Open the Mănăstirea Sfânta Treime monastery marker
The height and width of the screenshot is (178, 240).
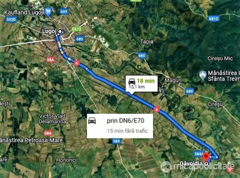203,75
